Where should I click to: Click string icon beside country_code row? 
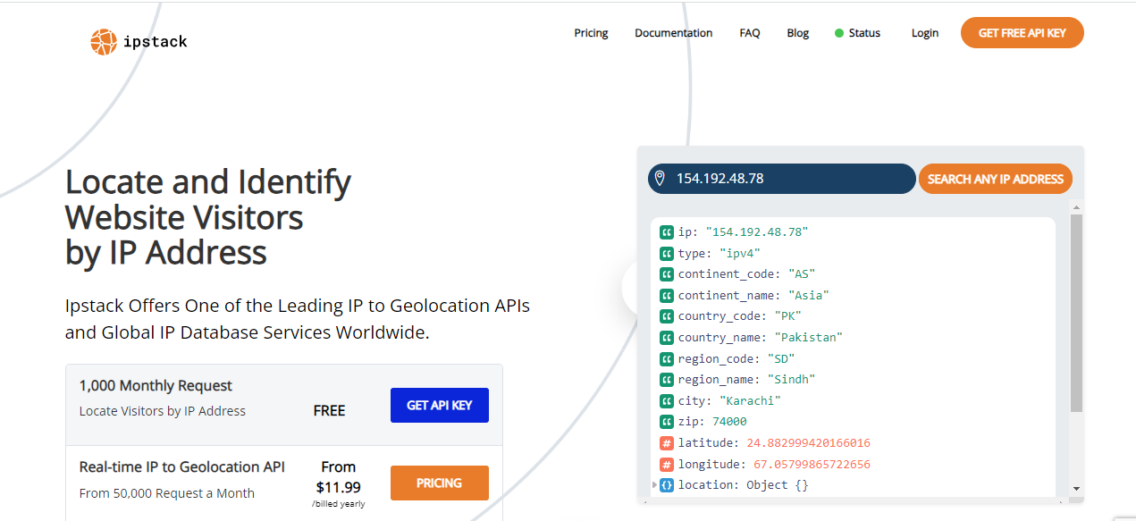click(x=666, y=316)
